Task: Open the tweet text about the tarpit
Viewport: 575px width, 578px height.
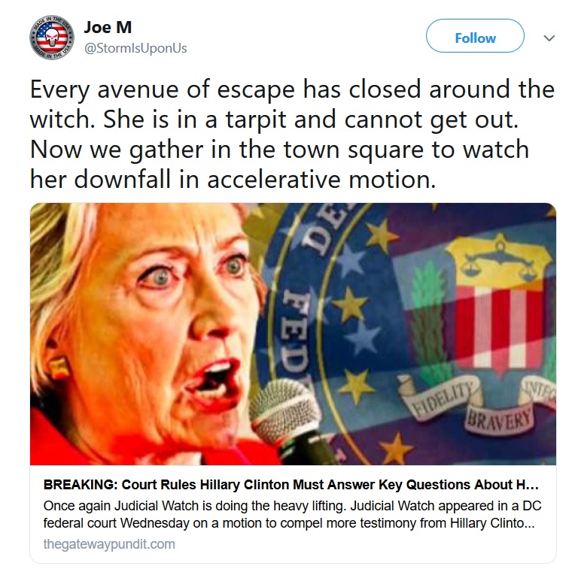Action: tap(292, 135)
